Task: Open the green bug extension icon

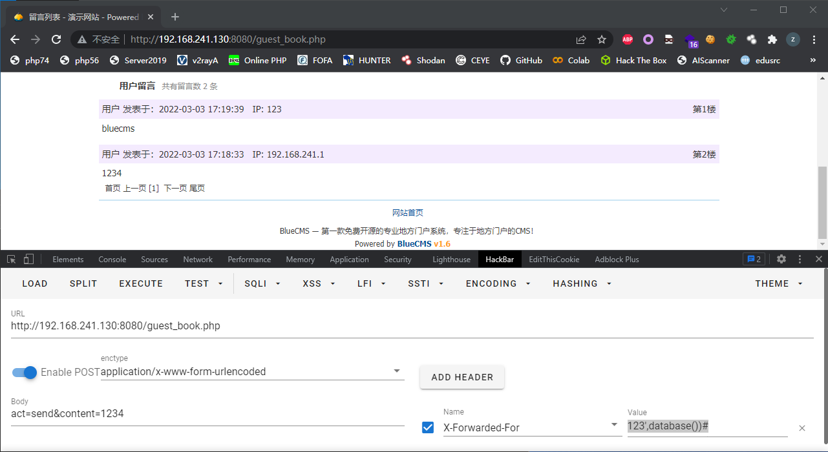Action: [x=731, y=39]
